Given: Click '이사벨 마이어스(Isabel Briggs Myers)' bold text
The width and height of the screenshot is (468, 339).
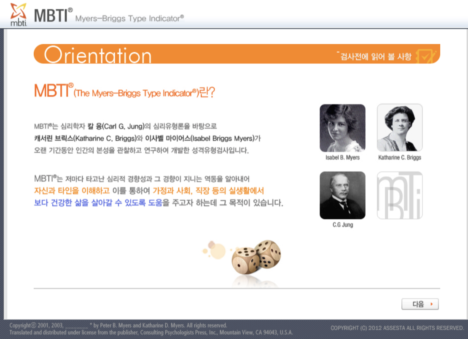Looking at the screenshot, I should coord(200,138).
